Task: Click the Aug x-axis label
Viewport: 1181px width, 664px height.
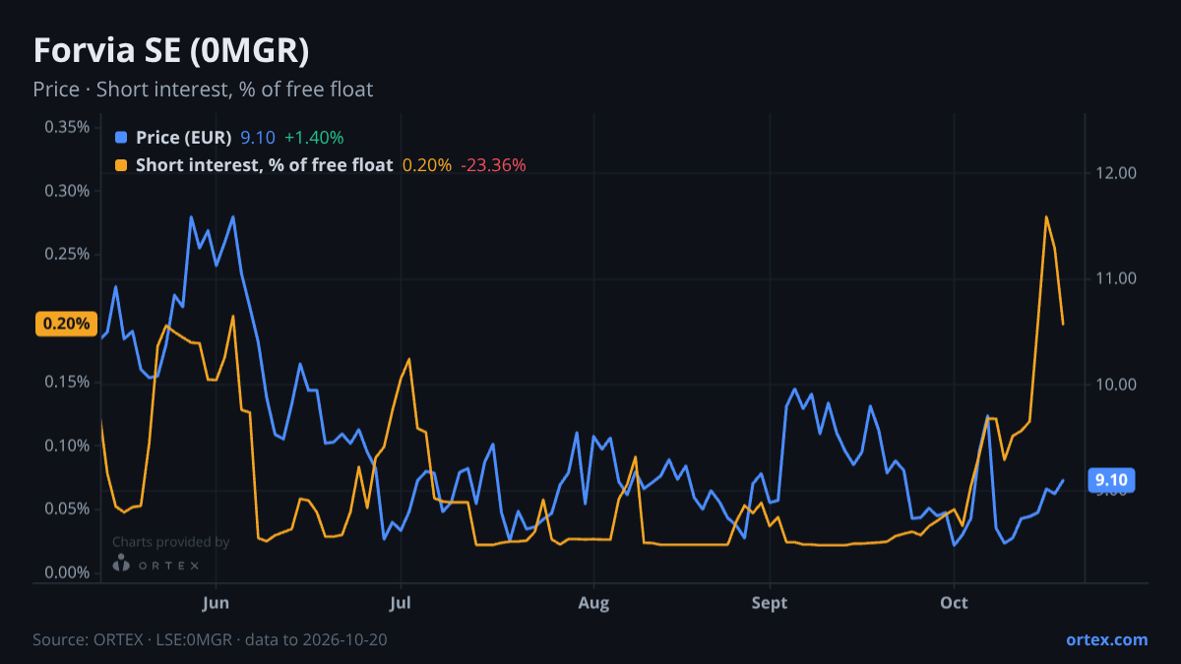Action: coord(593,603)
